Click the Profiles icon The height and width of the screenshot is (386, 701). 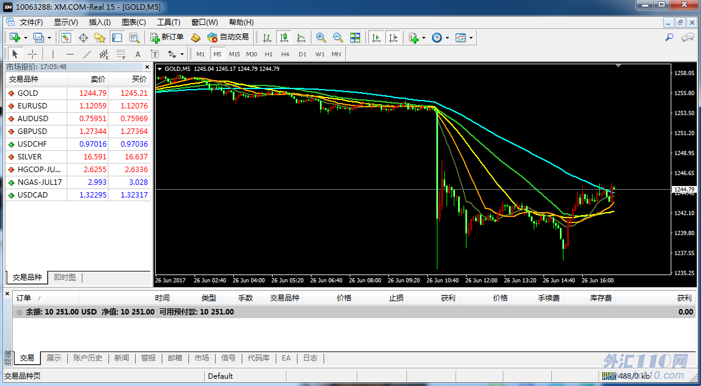[39, 38]
